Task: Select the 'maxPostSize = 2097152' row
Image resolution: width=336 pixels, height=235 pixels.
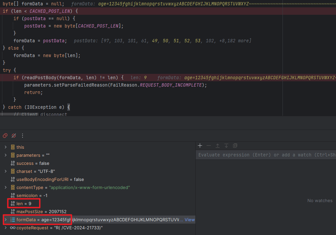Action: coord(98,212)
